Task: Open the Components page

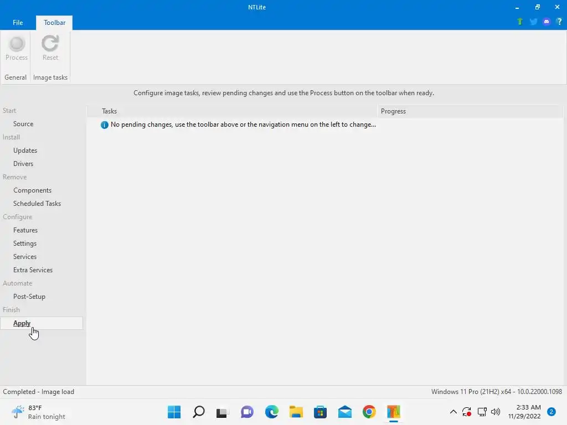Action: point(32,190)
